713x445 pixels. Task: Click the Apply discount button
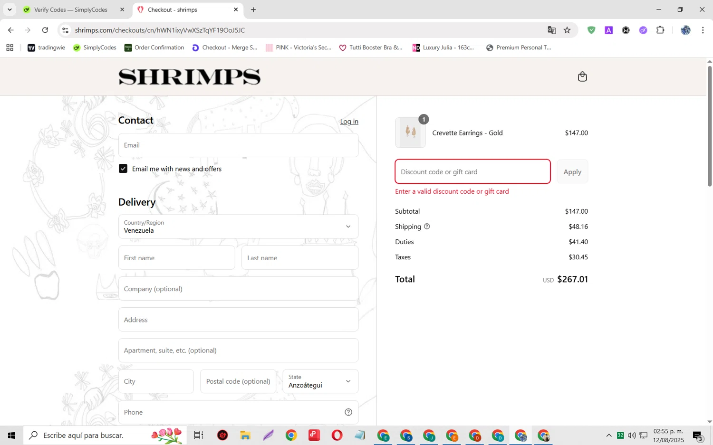pos(572,171)
